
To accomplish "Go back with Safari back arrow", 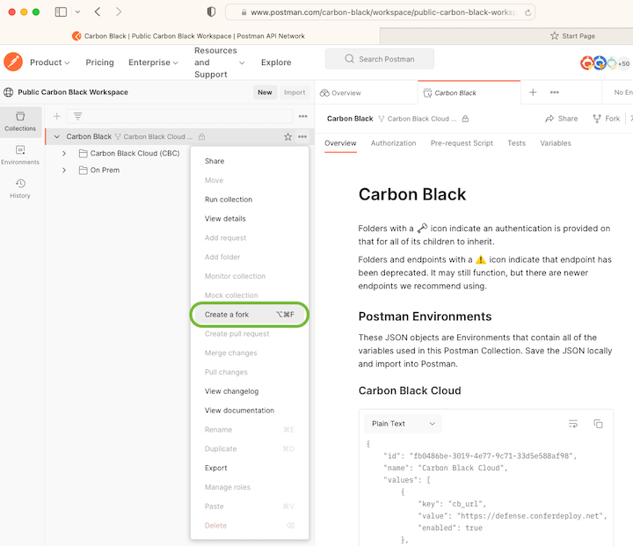I will pos(98,11).
